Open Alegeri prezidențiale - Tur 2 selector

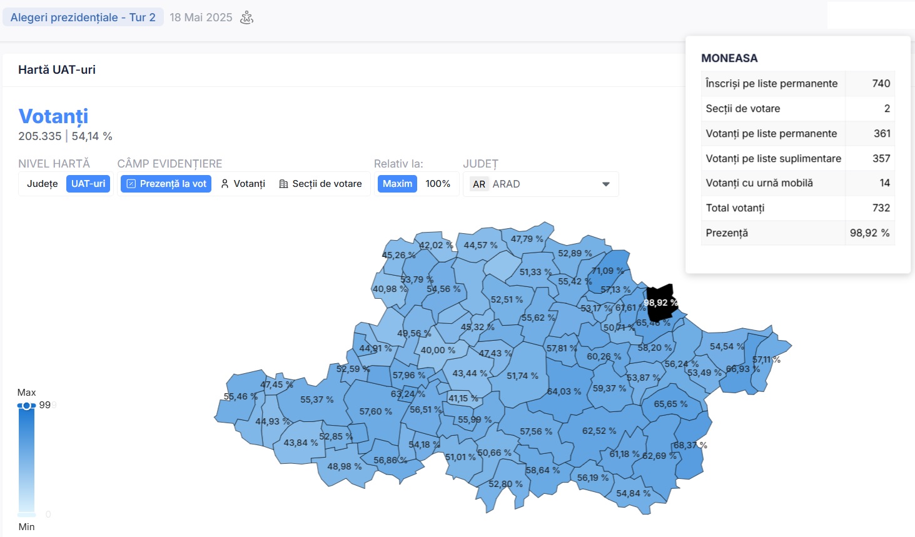pyautogui.click(x=83, y=18)
